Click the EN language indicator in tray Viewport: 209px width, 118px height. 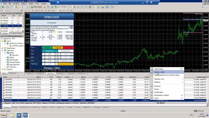point(191,115)
